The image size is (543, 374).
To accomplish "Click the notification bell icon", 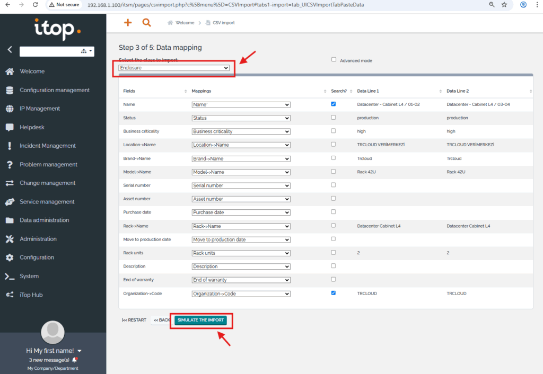I will coord(75,360).
